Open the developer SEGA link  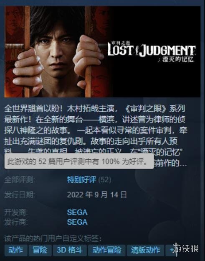77,212
